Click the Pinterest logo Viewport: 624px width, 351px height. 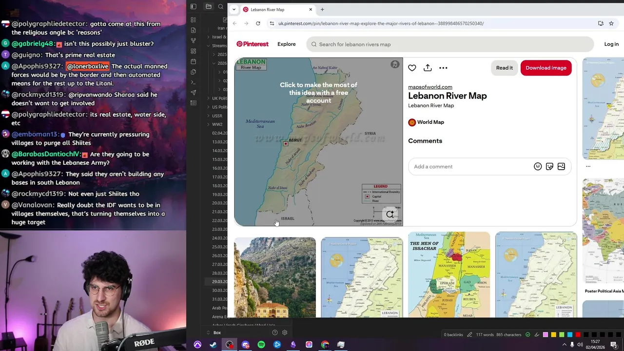[253, 44]
